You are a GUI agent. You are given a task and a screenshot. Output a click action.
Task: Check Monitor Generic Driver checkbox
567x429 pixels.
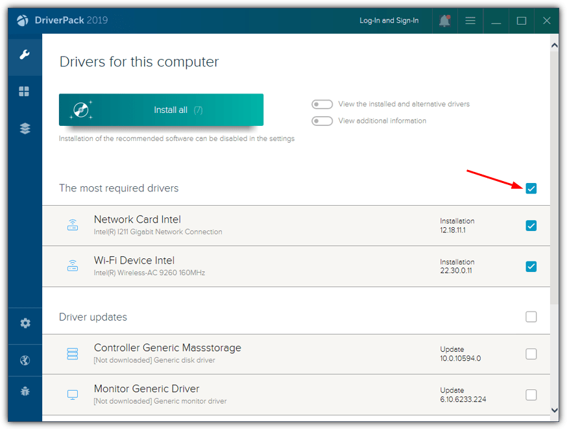pos(531,395)
